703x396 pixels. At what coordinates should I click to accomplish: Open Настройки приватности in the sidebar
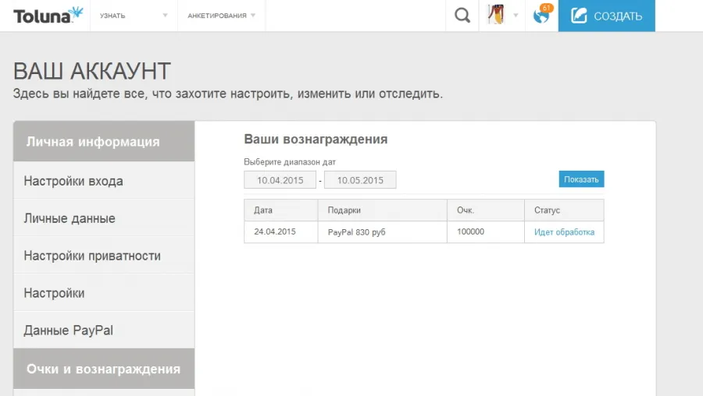(104, 256)
